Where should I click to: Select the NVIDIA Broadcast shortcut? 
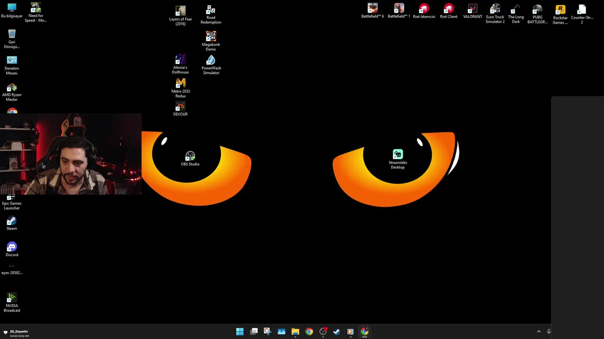[12, 303]
